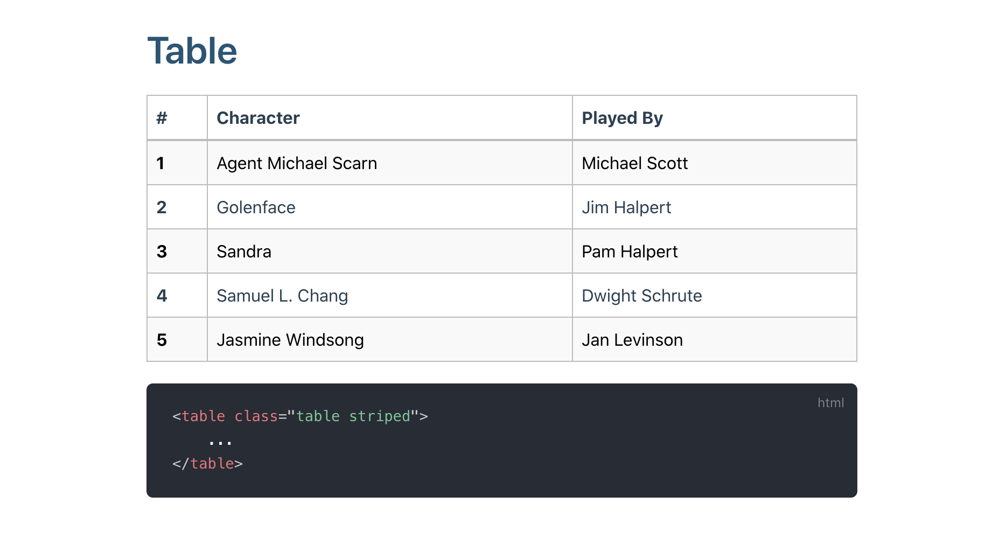
Task: Click the Played By column header
Action: pyautogui.click(x=622, y=117)
